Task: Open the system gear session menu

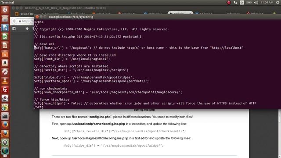Action: 277,3
